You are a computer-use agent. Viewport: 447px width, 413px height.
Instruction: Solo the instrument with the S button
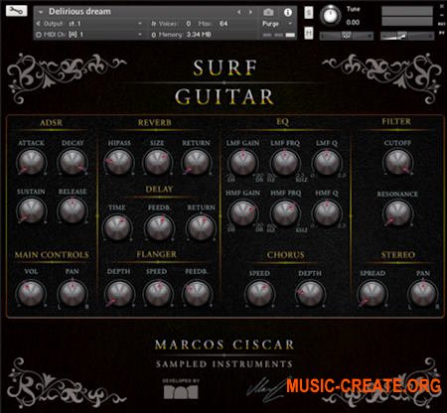309,13
